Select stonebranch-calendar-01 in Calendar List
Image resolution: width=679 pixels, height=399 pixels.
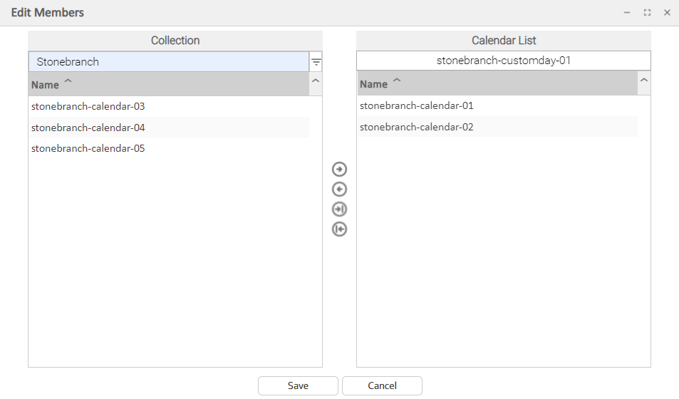coord(417,106)
